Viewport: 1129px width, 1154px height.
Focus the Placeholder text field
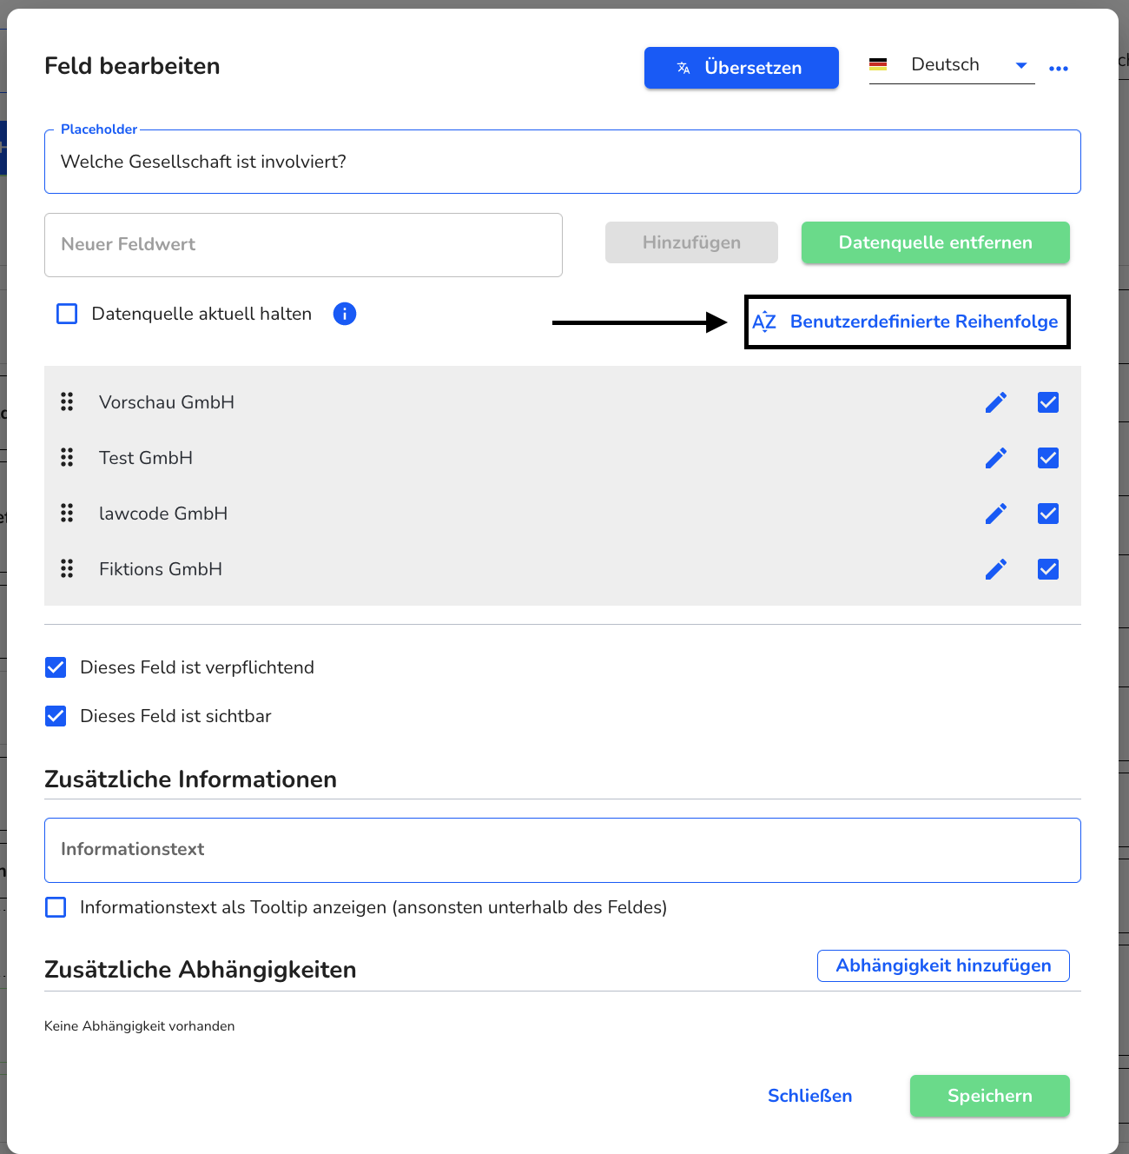pyautogui.click(x=563, y=162)
